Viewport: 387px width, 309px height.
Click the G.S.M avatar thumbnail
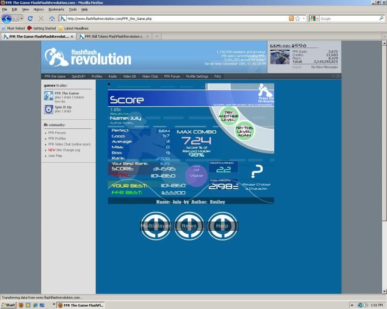click(280, 57)
